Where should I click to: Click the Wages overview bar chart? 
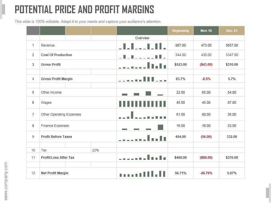pos(142,103)
